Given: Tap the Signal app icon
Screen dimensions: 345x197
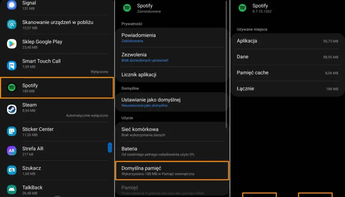Looking at the screenshot, I should click(11, 5).
